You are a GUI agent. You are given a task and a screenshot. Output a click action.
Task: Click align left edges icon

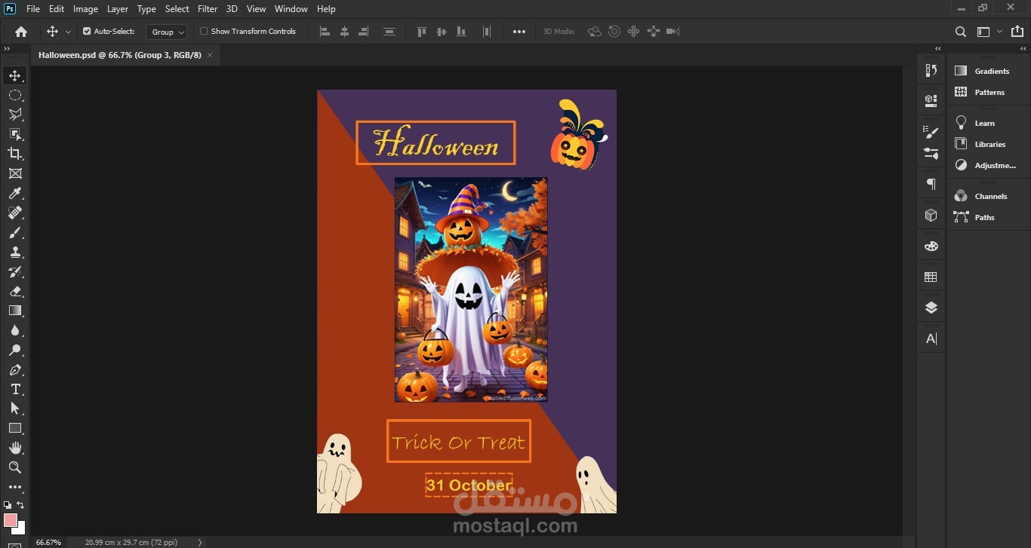pyautogui.click(x=325, y=32)
